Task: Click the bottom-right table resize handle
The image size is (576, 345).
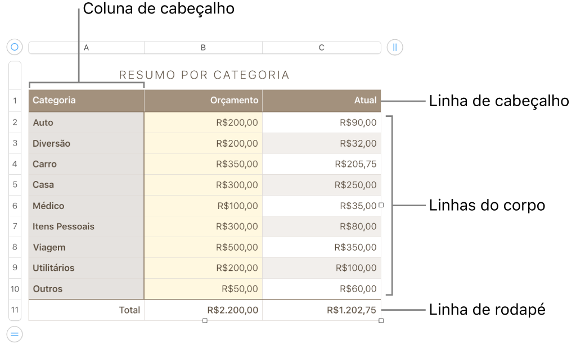Action: click(381, 320)
